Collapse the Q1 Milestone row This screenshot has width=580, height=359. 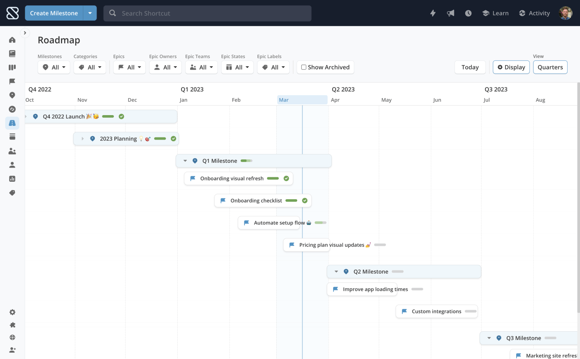click(x=185, y=161)
